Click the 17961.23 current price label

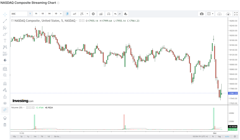tap(233, 93)
